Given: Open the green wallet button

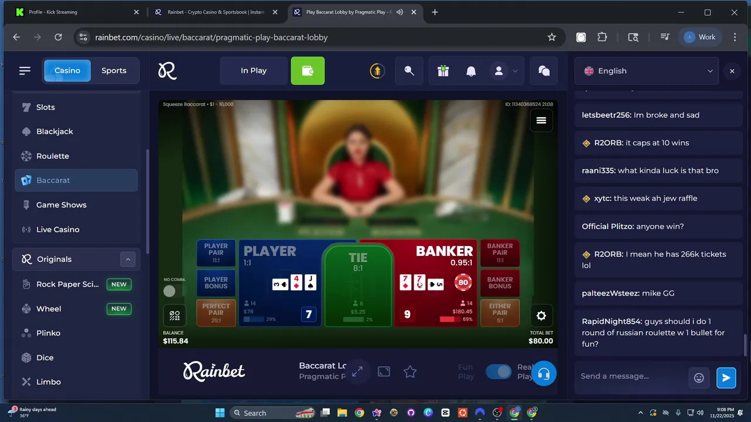Looking at the screenshot, I should click(x=307, y=70).
